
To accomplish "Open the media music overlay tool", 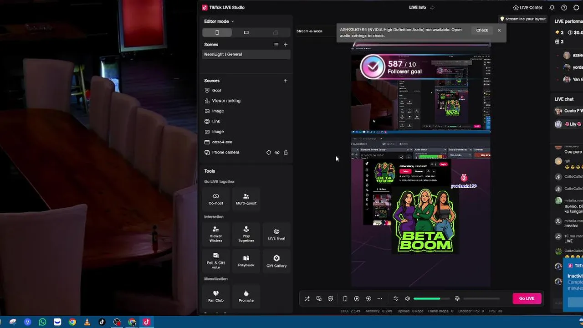I will pyautogui.click(x=319, y=299).
